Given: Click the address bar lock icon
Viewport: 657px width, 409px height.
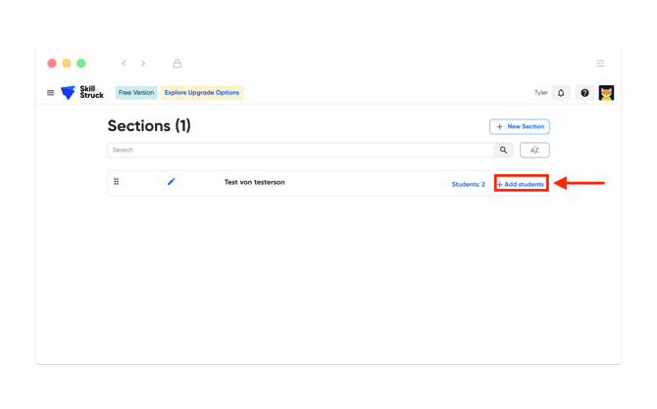Looking at the screenshot, I should pos(177,64).
